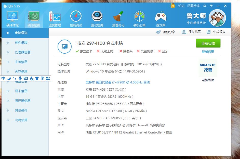Image resolution: width=240 pixels, height=159 pixels.
Task: Open the 硬件体检 hardware checkup section
Action: [x=12, y=19]
